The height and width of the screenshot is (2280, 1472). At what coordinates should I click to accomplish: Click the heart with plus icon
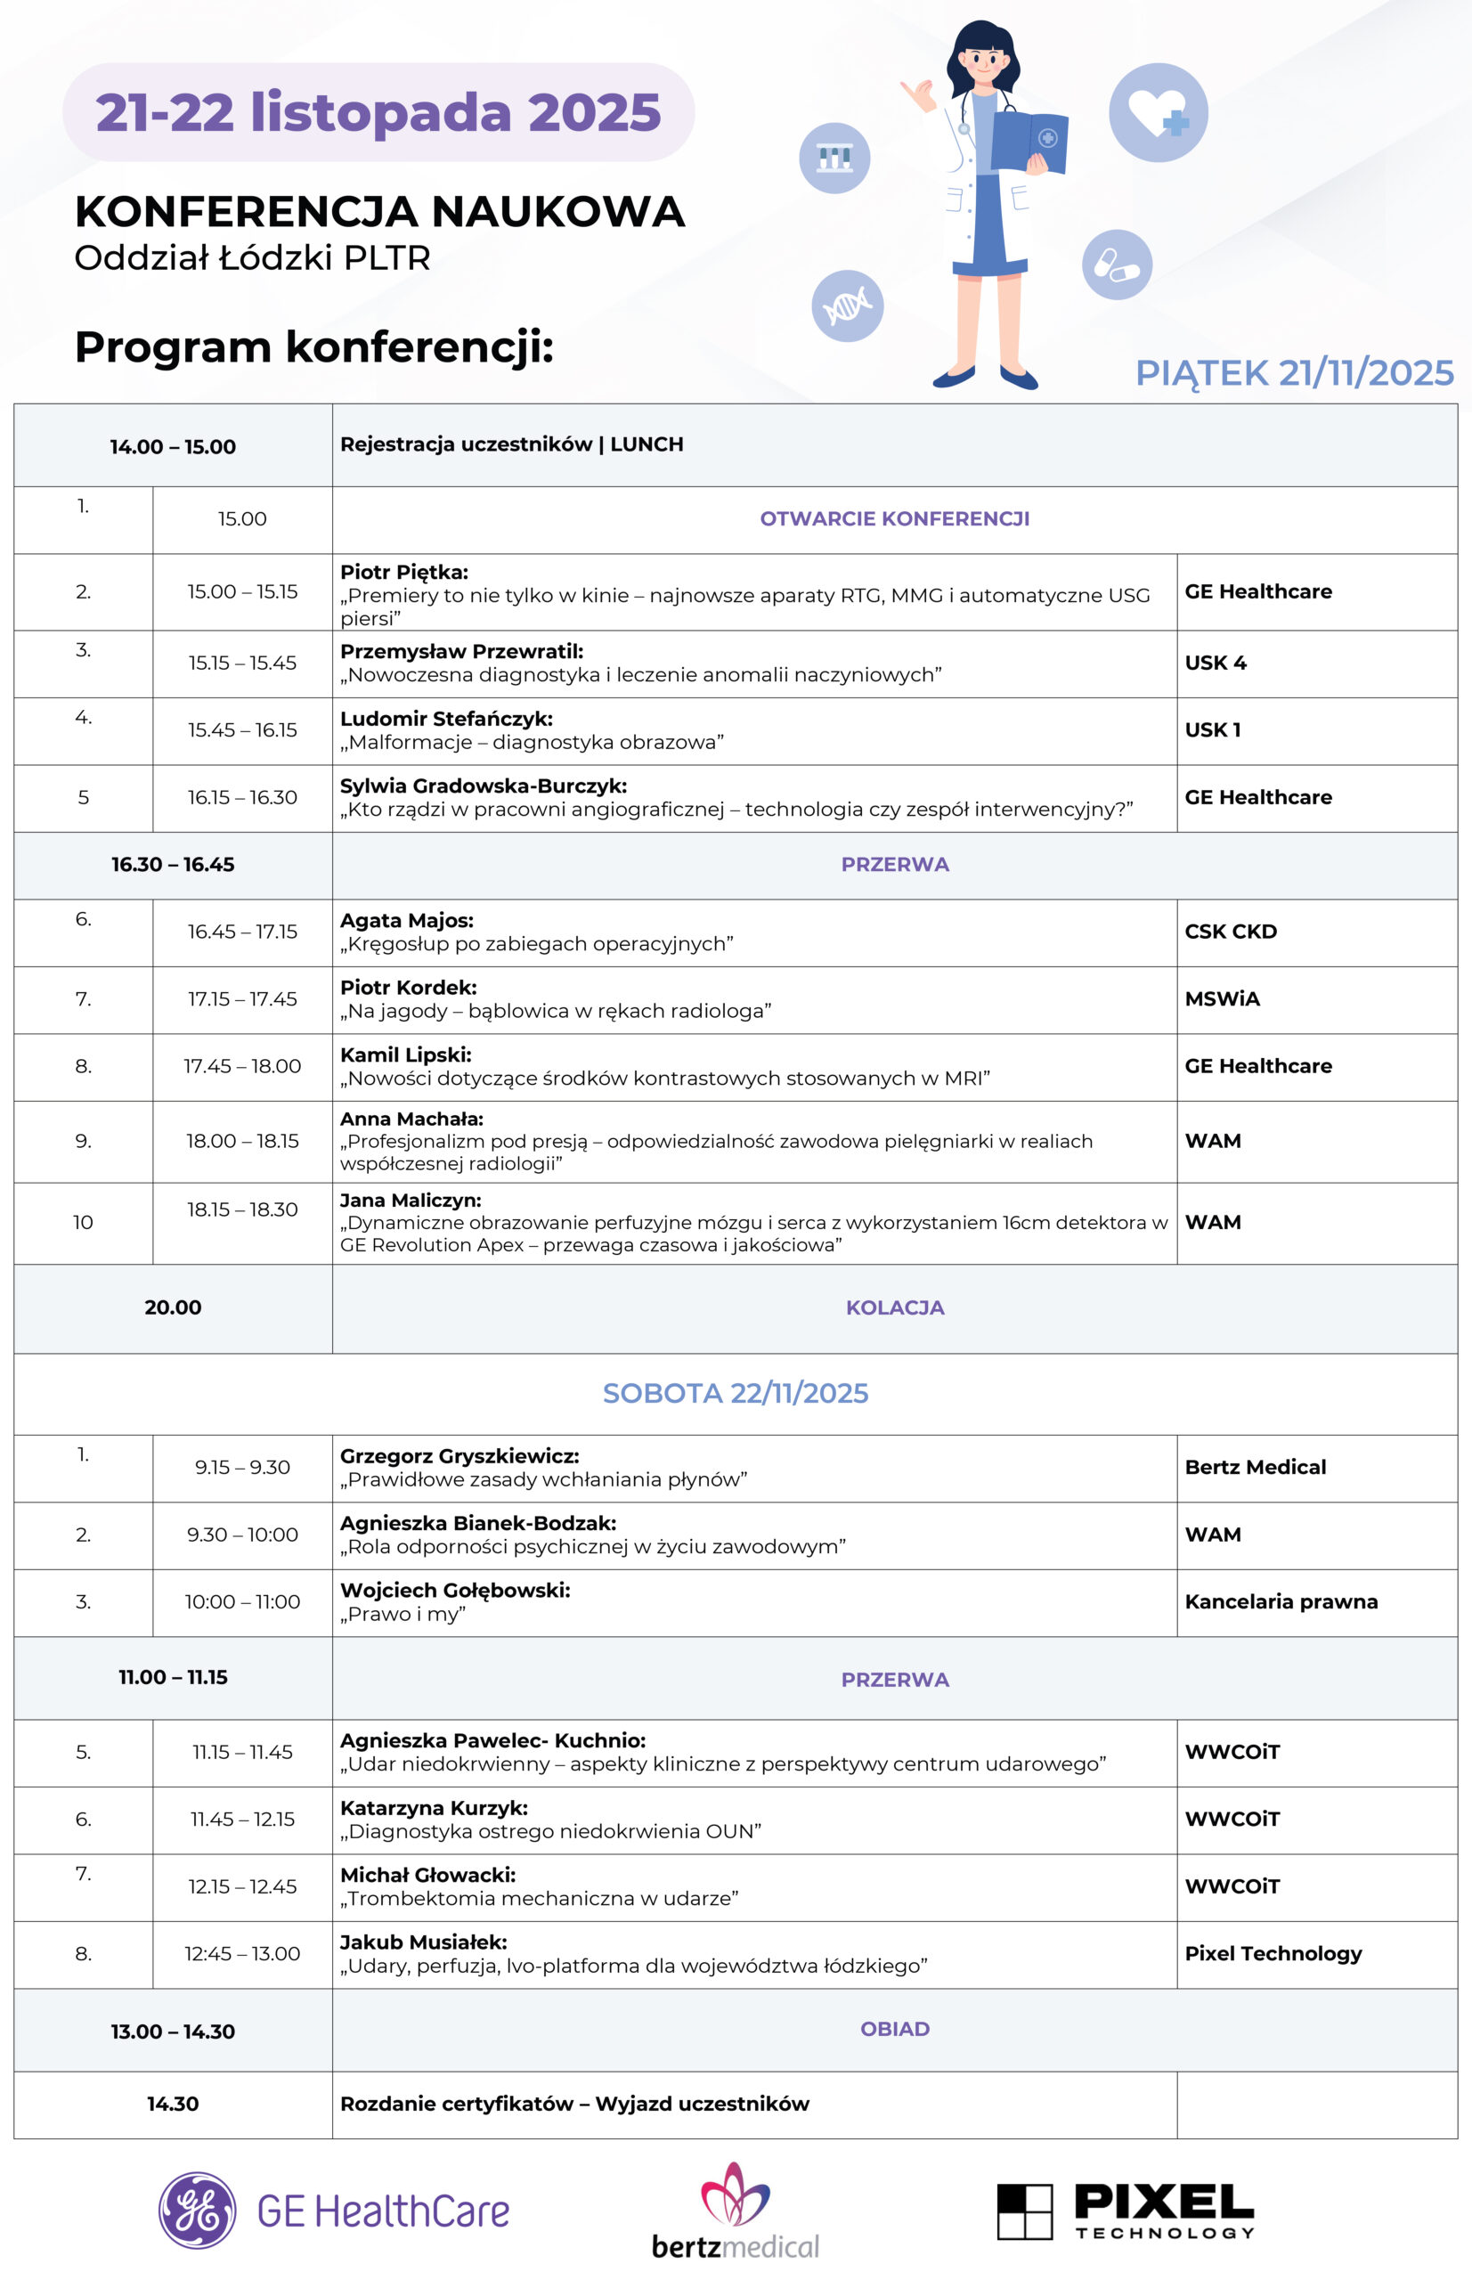(x=1158, y=113)
